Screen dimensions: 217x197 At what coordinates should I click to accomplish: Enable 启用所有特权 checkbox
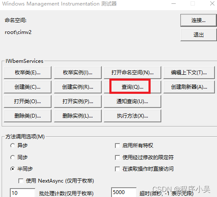tap(117, 146)
